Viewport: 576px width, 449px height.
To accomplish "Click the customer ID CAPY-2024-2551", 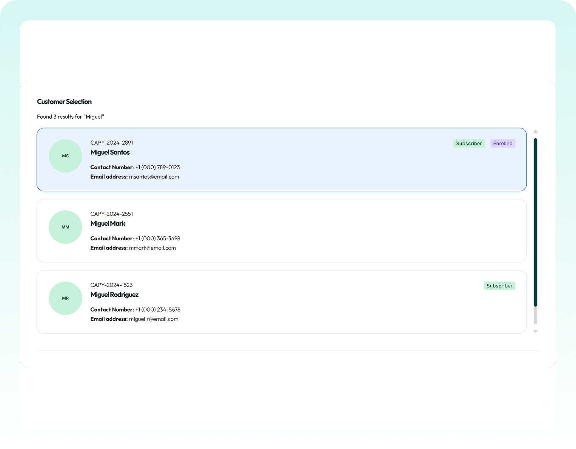I will [112, 213].
